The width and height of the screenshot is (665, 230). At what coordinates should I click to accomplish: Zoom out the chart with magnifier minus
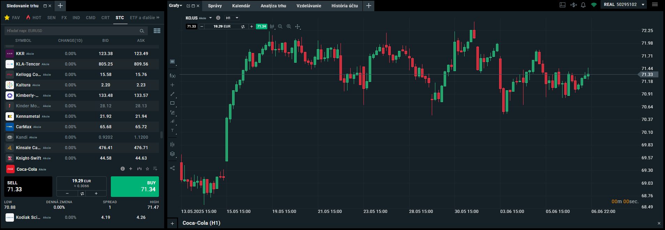coord(280,26)
